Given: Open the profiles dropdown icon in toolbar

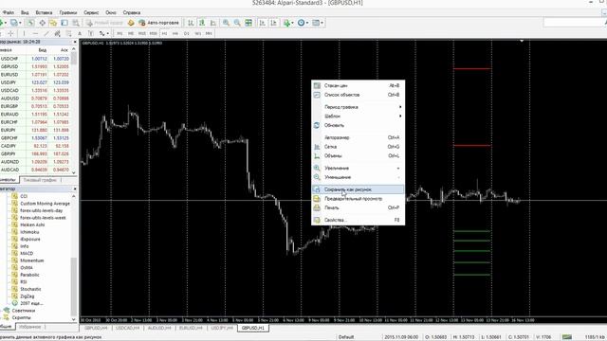Looking at the screenshot, I should click(x=16, y=23).
